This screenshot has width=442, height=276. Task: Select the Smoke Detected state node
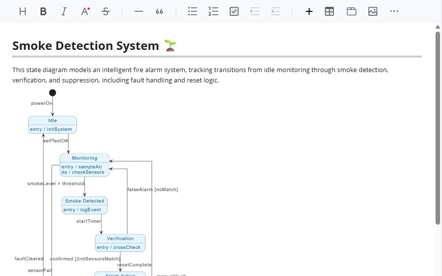[x=84, y=205]
